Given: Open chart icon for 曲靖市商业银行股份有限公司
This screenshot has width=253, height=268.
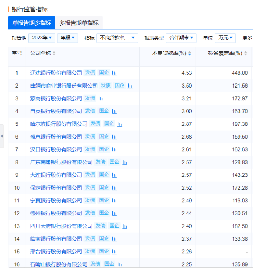Looking at the screenshot, I should coord(130,86).
